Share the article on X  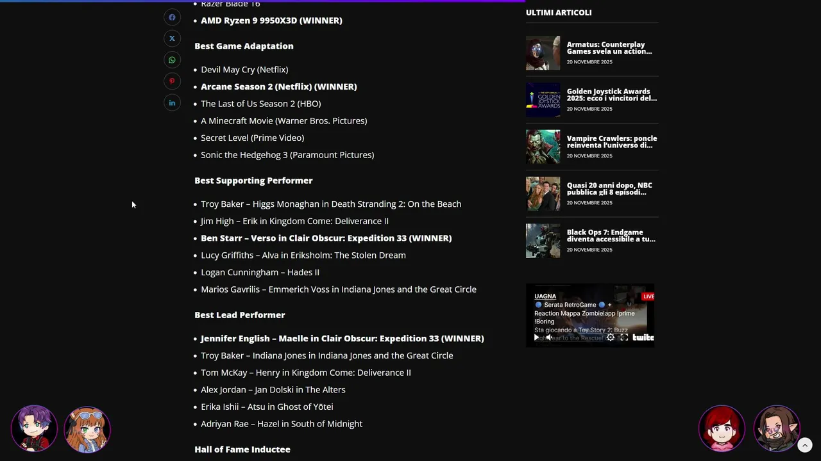click(172, 38)
